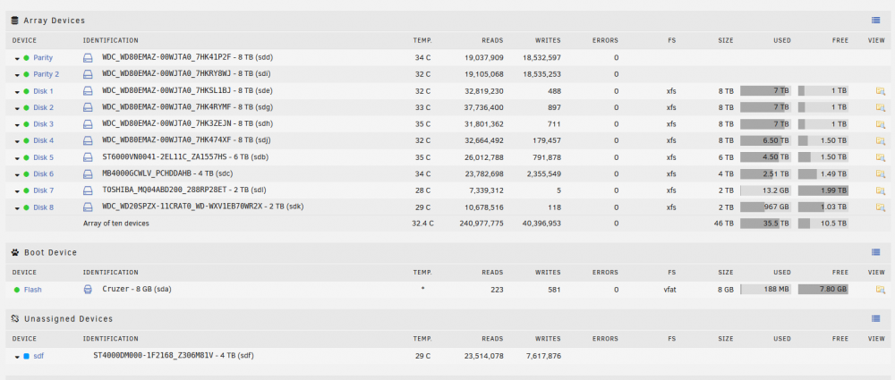The height and width of the screenshot is (380, 895).
Task: Expand the dropdown arrow beside Disk 2
Action: coord(17,108)
